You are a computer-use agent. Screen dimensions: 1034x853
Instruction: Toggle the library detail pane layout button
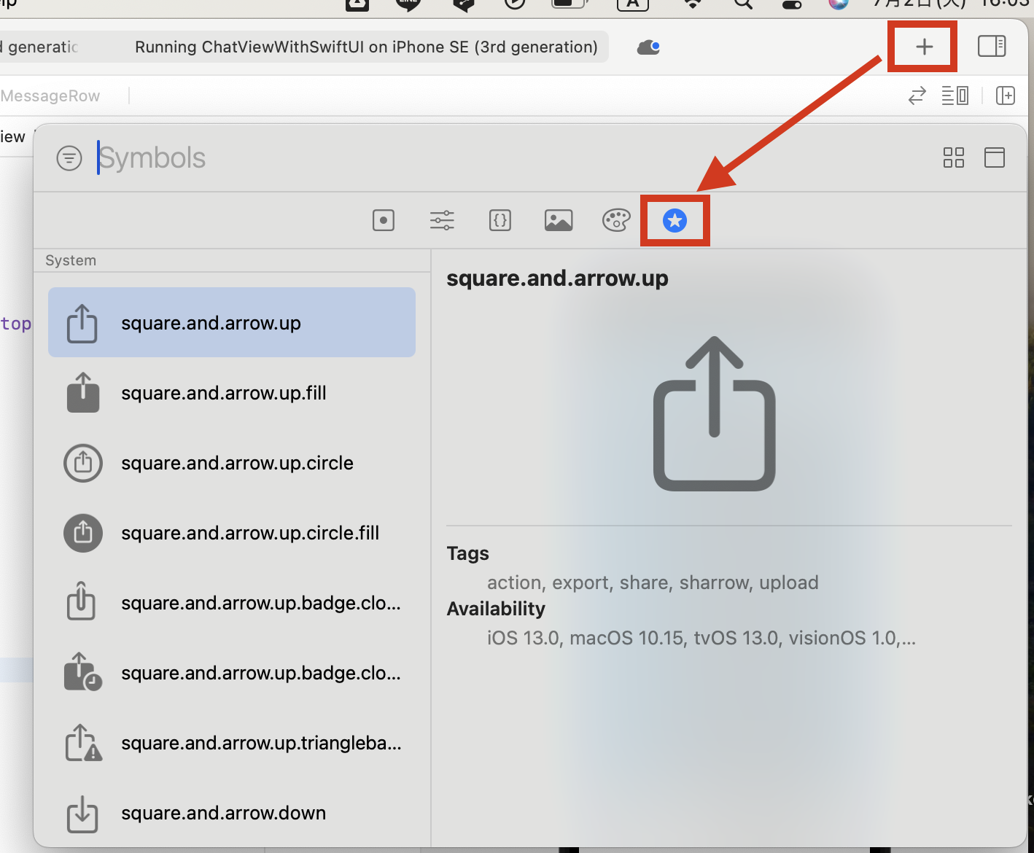[x=995, y=157]
